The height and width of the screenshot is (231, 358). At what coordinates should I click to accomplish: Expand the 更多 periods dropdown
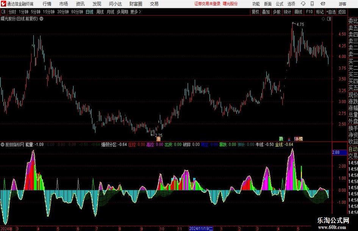[x=136, y=12]
